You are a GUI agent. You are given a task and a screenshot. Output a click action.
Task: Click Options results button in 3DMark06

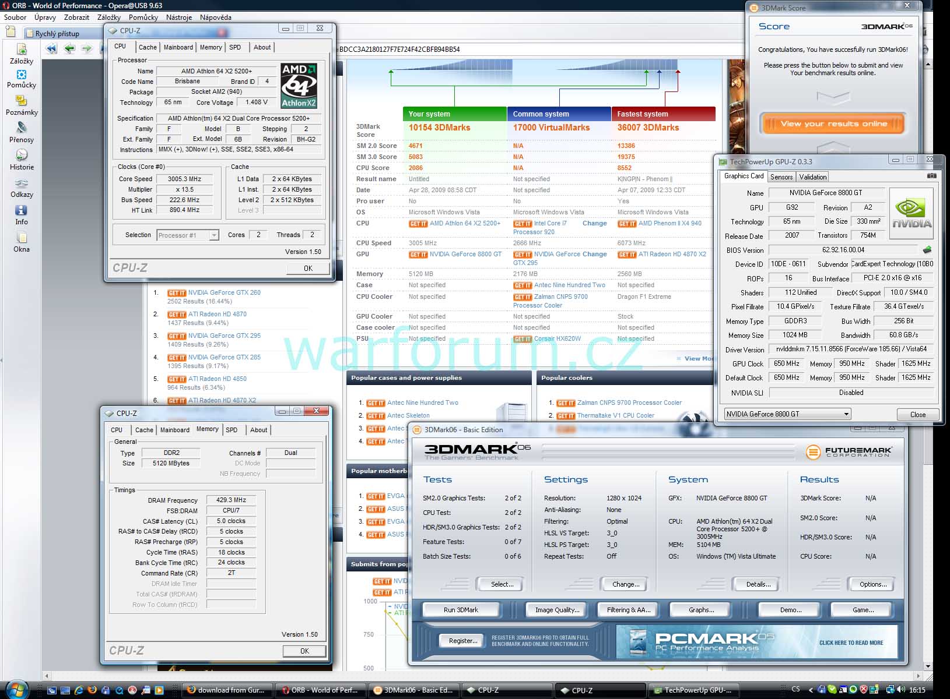pos(873,584)
